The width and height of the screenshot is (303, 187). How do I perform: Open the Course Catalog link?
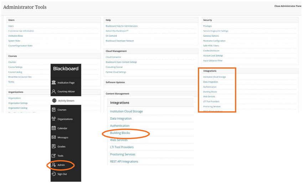[x=15, y=72]
